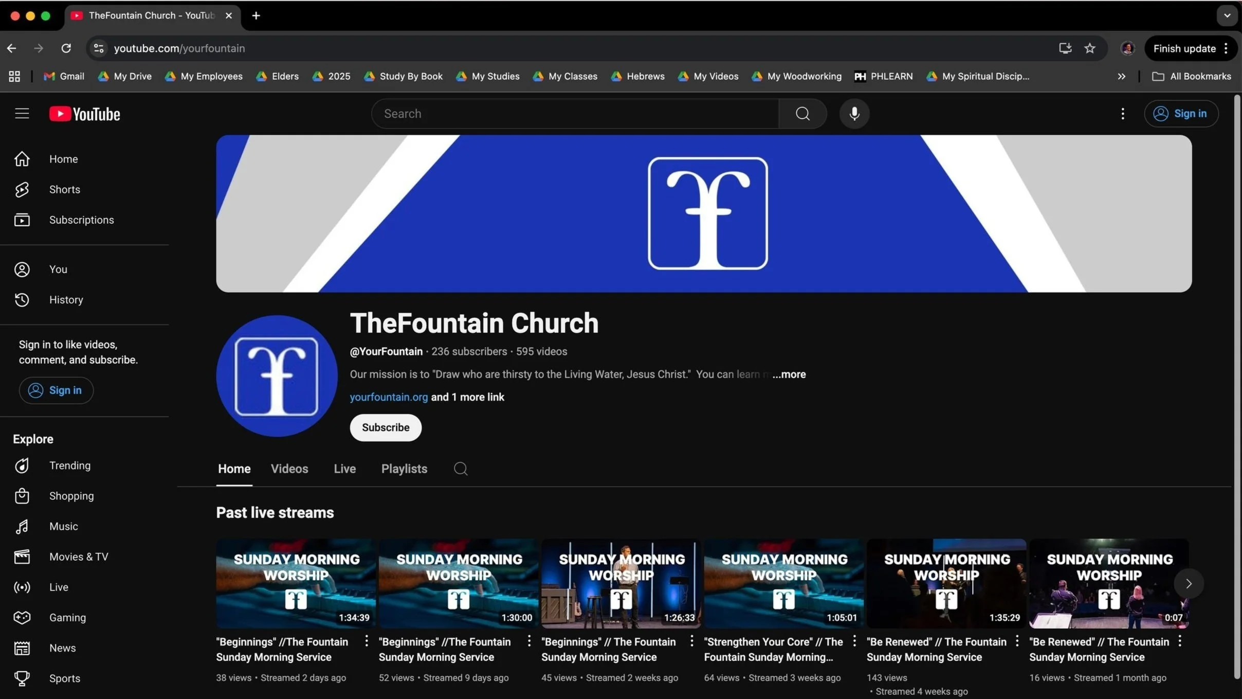Subscribe to TheFountain Church channel

[385, 427]
